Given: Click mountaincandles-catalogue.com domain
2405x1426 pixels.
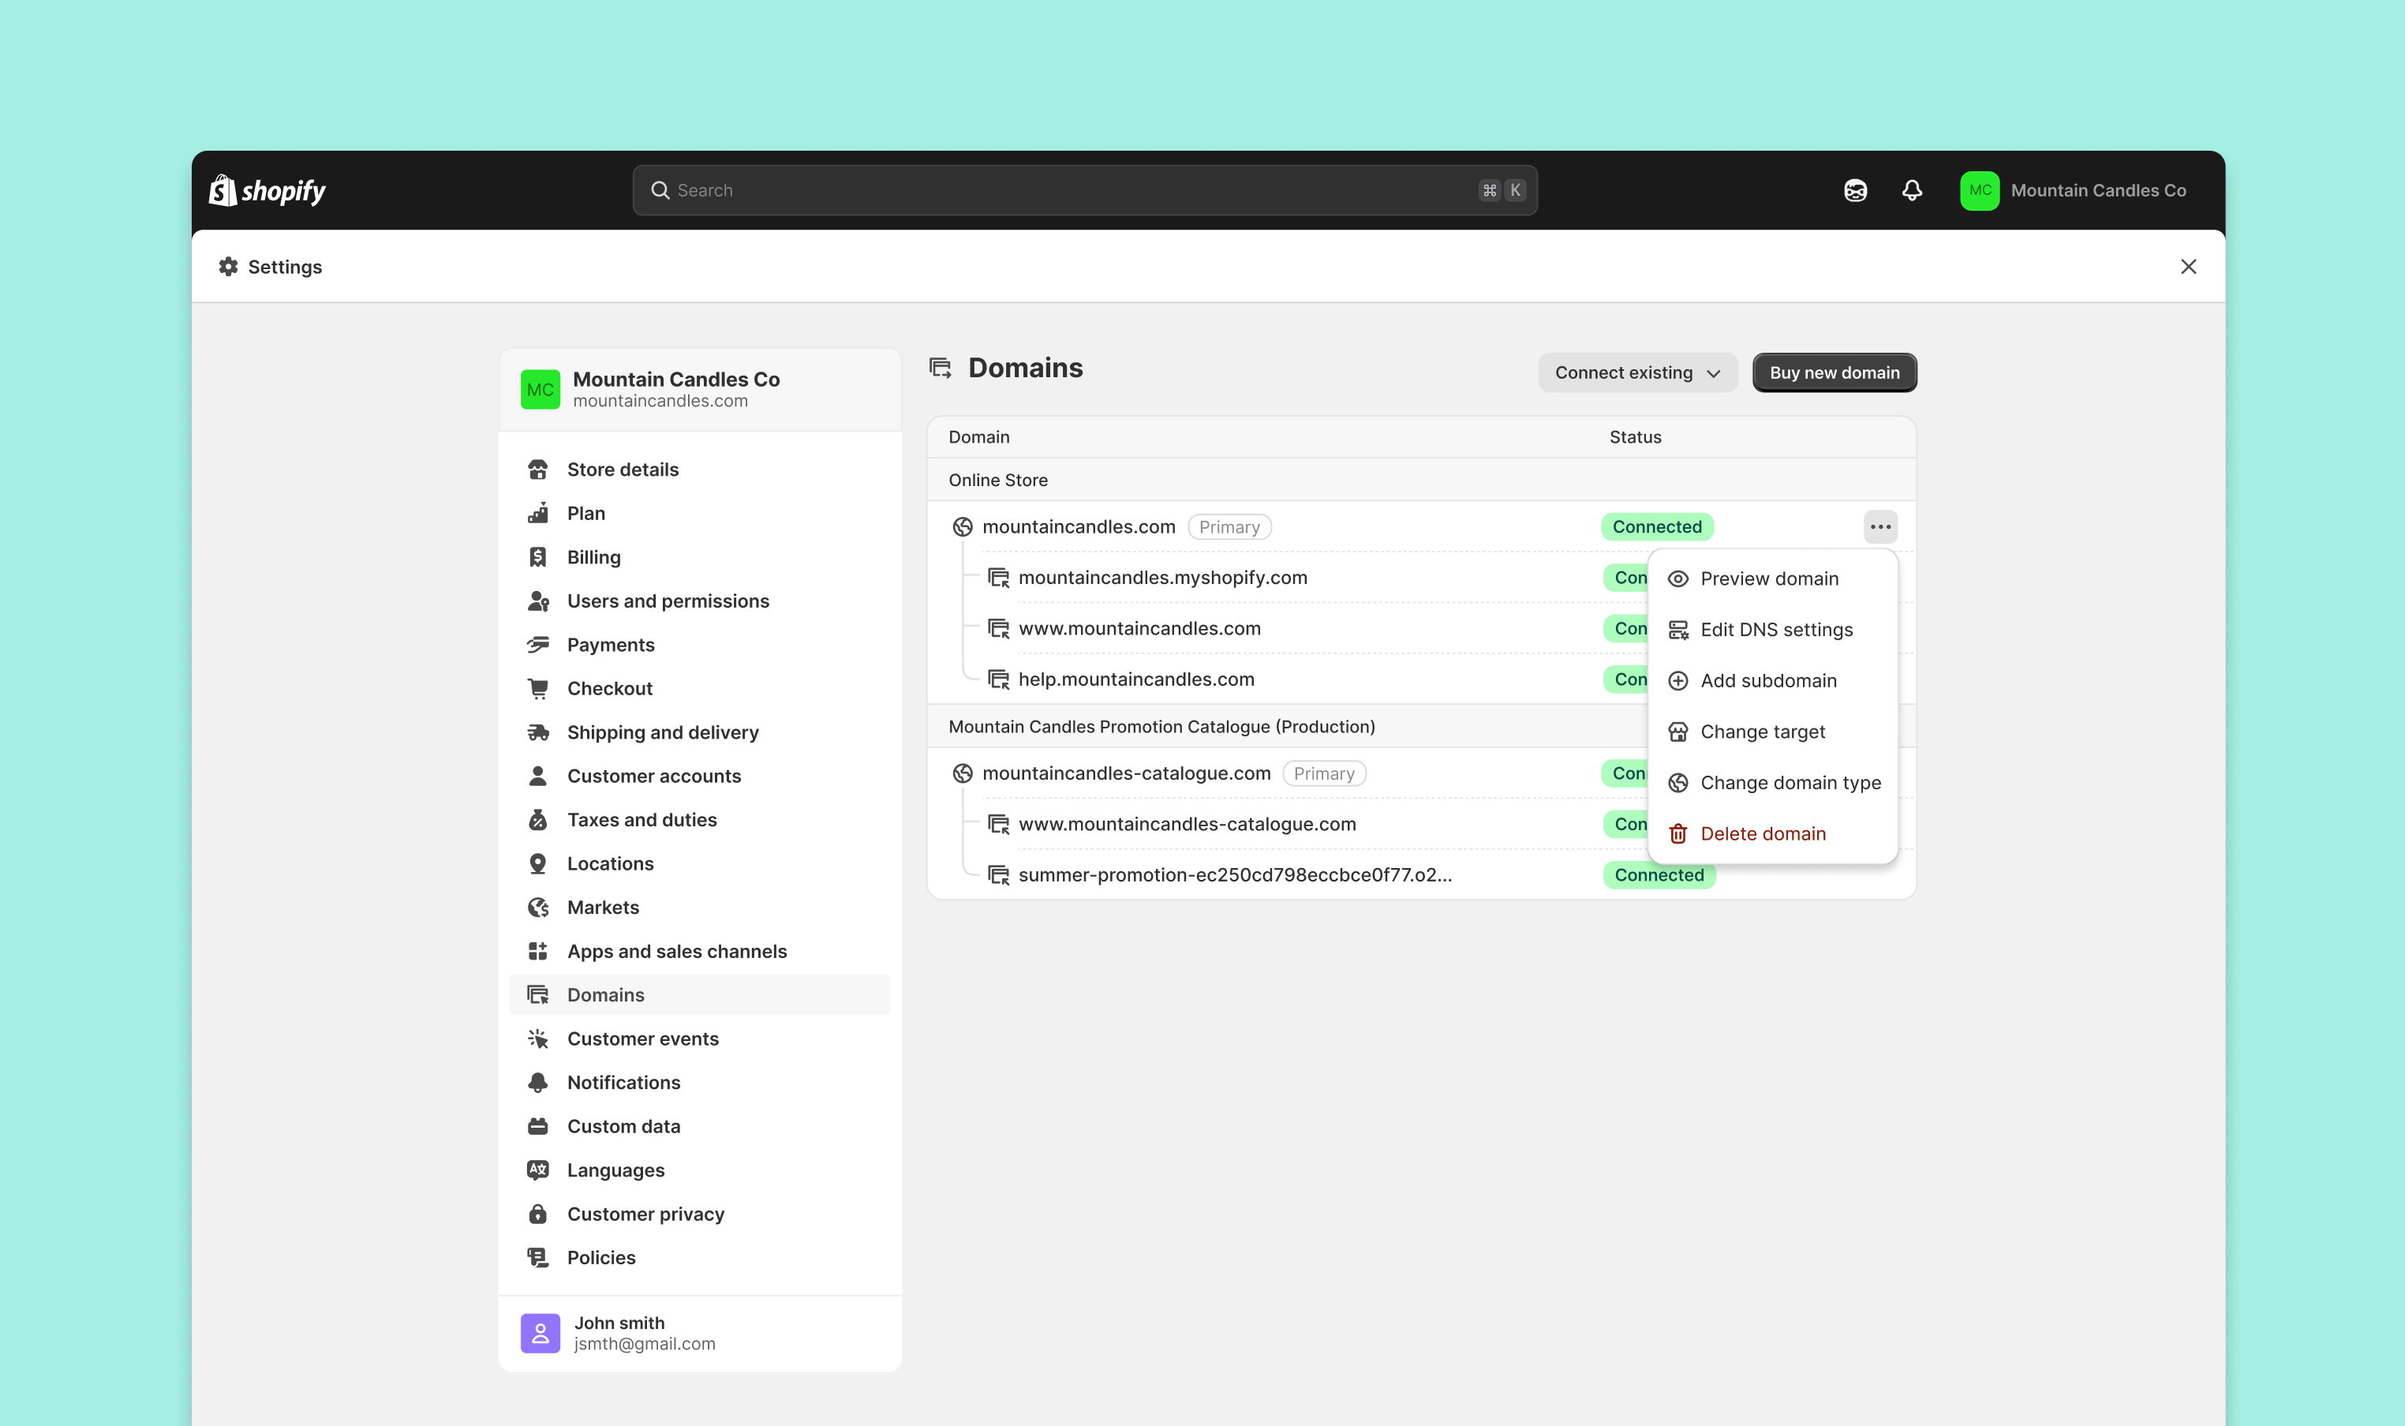Looking at the screenshot, I should click(1126, 773).
